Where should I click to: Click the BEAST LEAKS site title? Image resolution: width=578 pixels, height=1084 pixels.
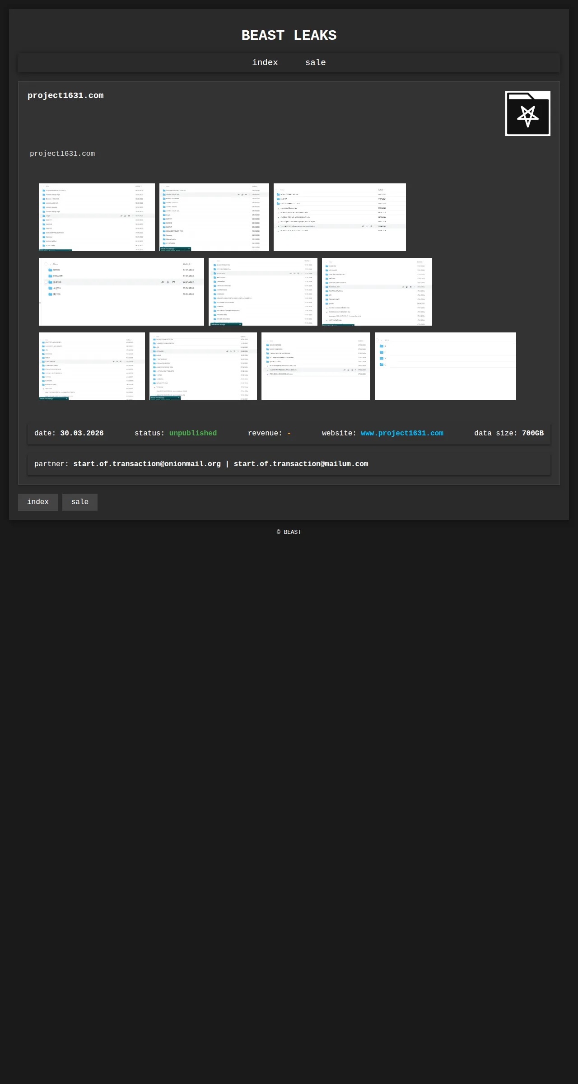click(289, 35)
